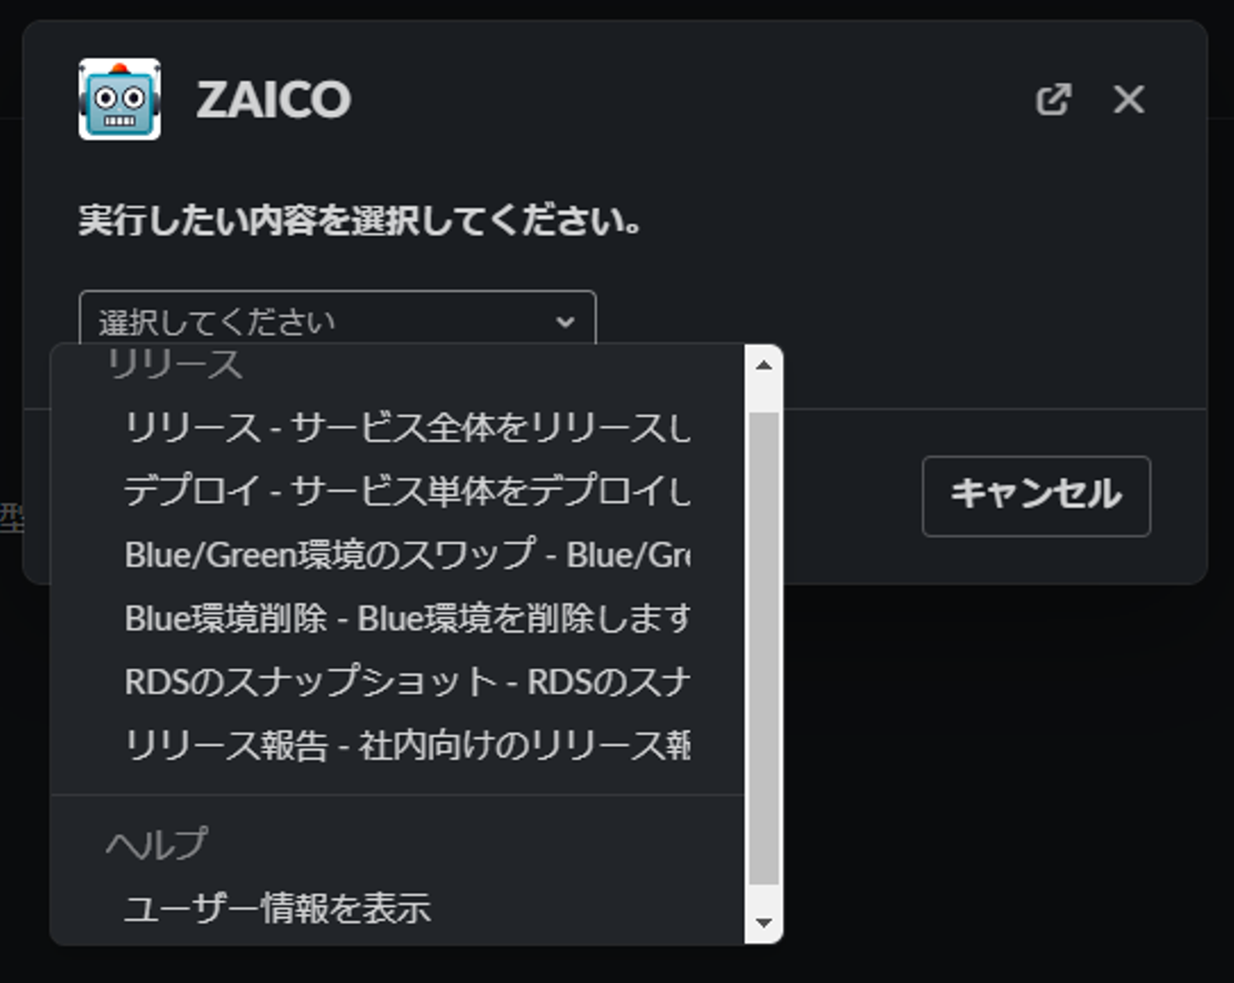Select the リリース - サービス全体 option
Screen dimensions: 1234x983
pos(406,427)
